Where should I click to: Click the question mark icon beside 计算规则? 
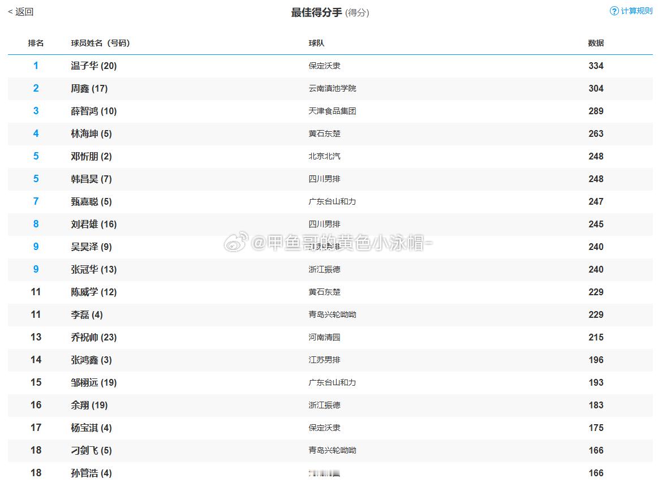(x=614, y=11)
